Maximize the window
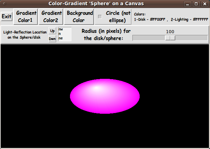Screen dimensions: 210x149 tap(196, 4)
